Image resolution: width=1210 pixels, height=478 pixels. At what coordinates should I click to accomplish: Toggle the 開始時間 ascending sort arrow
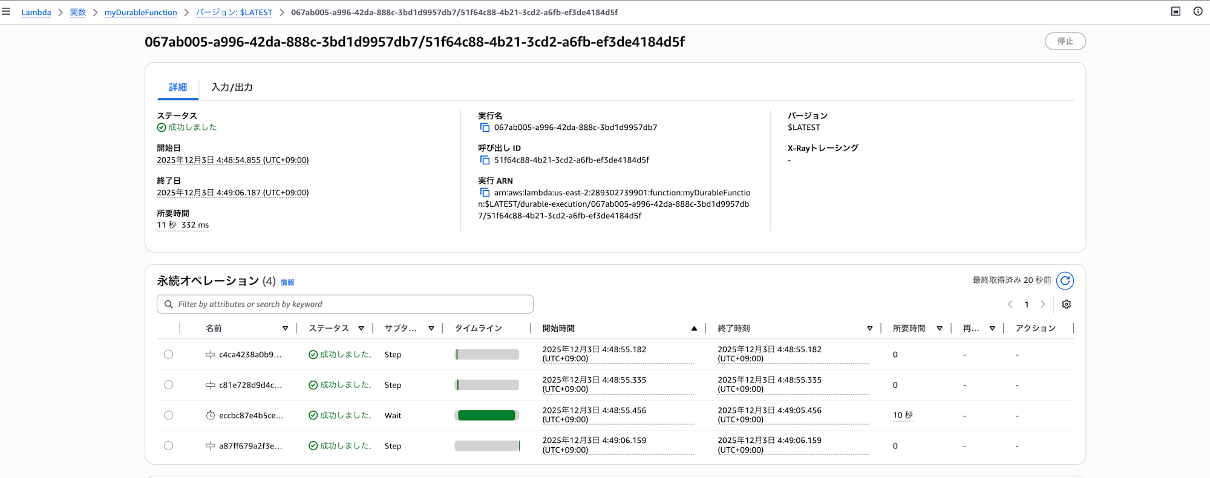694,329
